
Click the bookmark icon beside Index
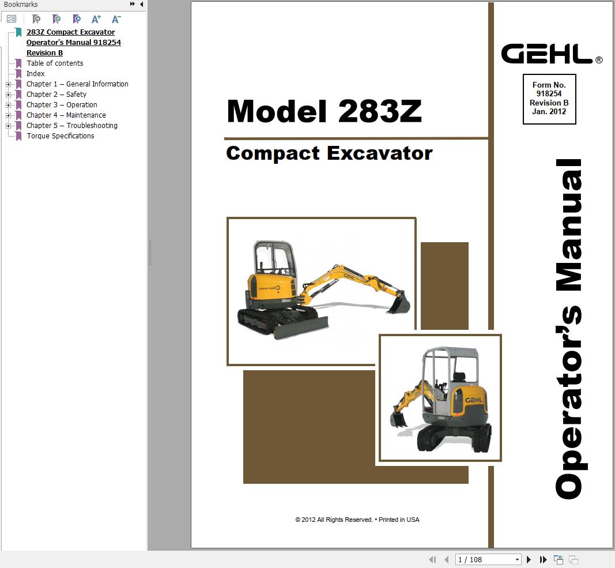pyautogui.click(x=18, y=73)
